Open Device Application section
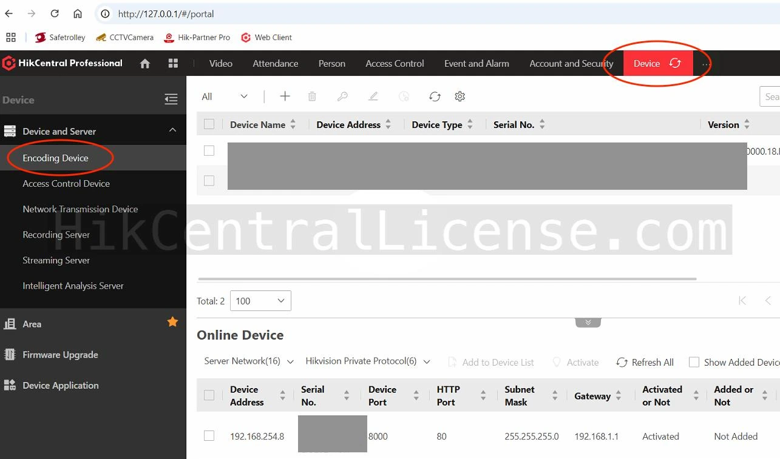This screenshot has width=780, height=459. click(93, 385)
